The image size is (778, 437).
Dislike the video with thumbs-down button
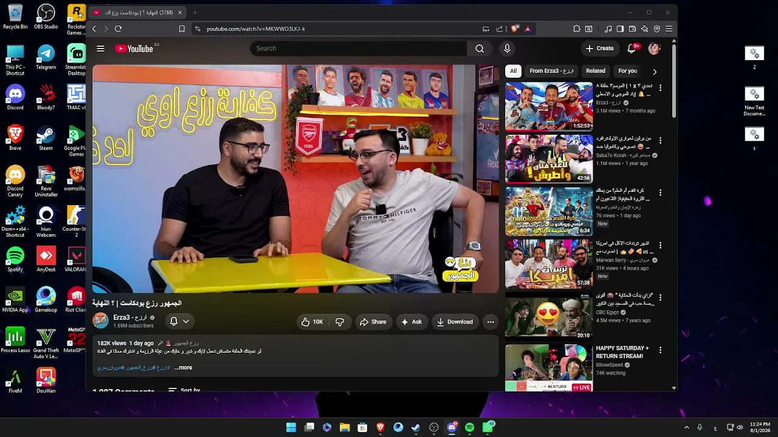(x=340, y=322)
